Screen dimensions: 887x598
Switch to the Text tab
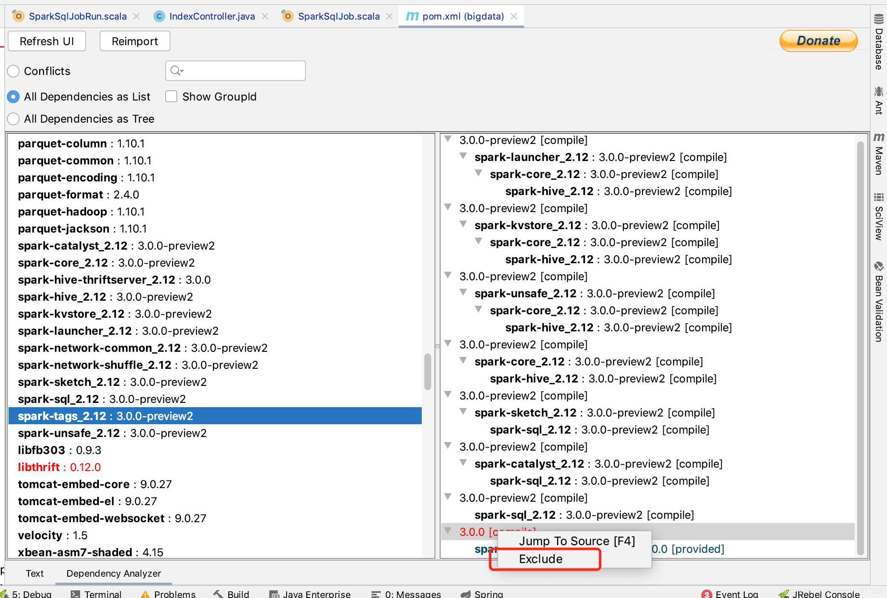point(35,573)
